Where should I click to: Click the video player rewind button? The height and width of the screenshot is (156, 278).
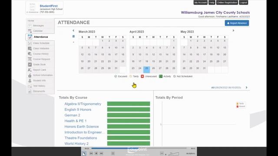pos(91,153)
